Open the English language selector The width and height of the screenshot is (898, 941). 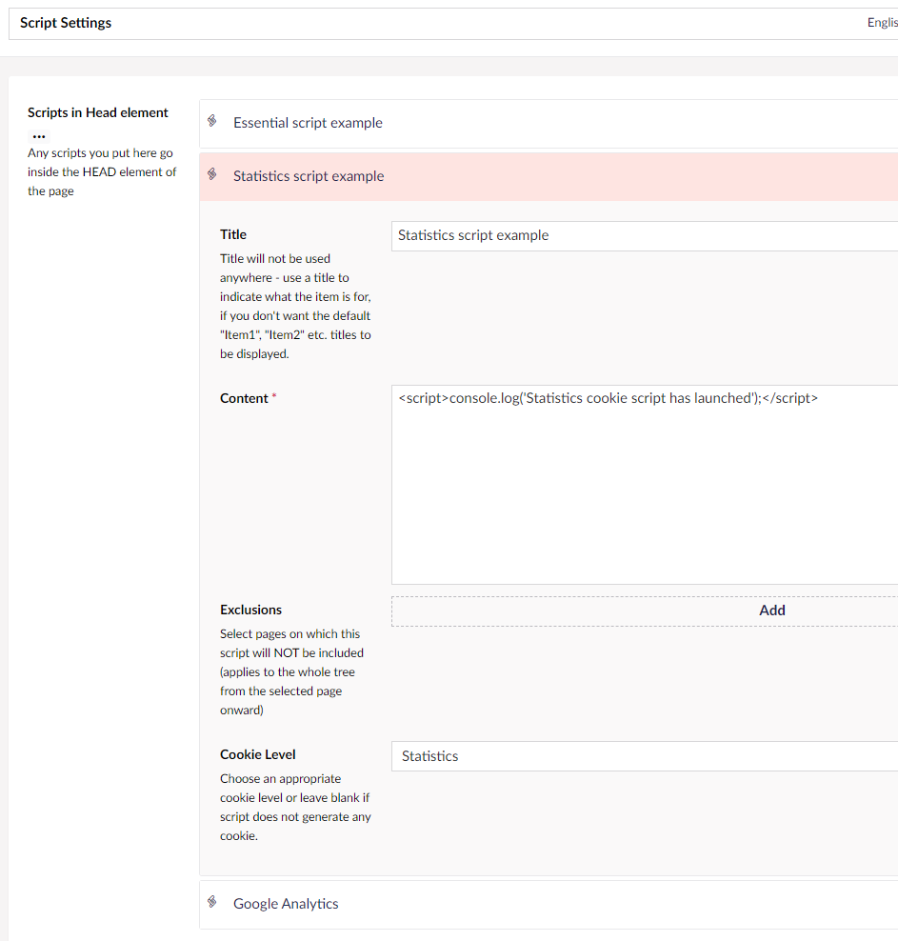(882, 23)
